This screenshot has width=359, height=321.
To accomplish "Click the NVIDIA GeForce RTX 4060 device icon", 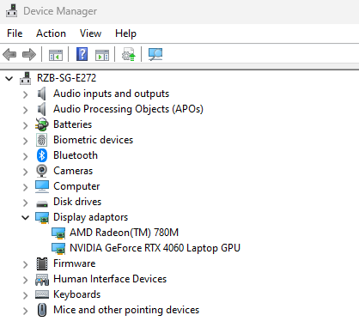I will (58, 249).
